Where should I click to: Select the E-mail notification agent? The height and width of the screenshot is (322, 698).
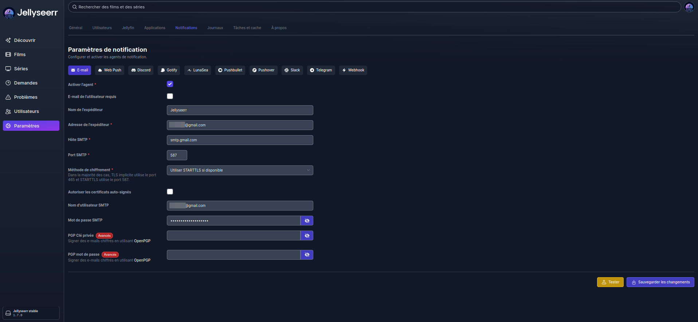coord(79,70)
